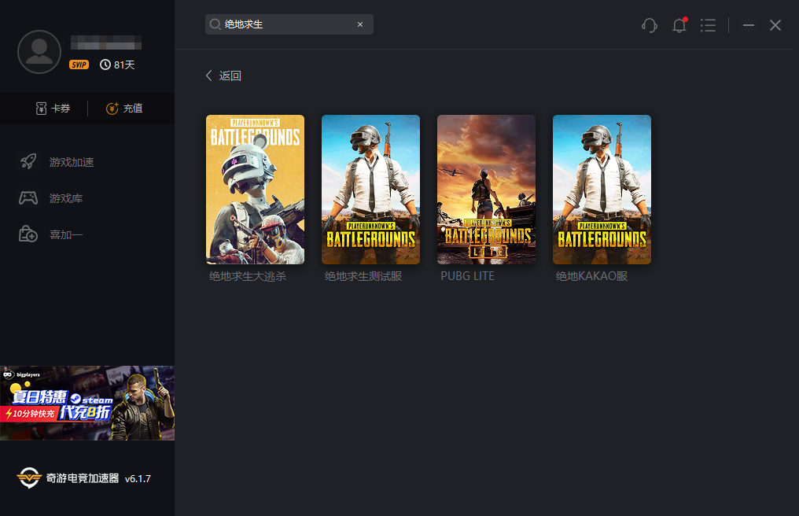Open the 夏日特惠 Steam promo banner
This screenshot has width=799, height=516.
pos(87,403)
